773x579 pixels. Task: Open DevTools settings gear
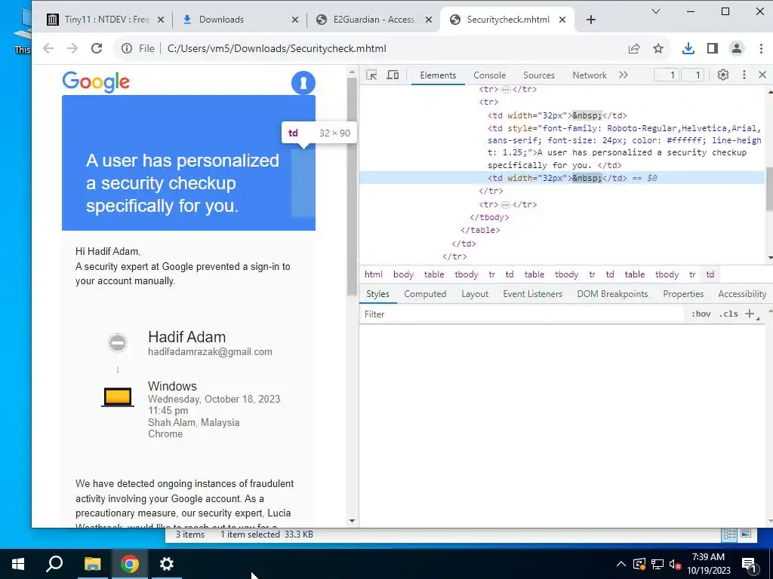point(722,75)
